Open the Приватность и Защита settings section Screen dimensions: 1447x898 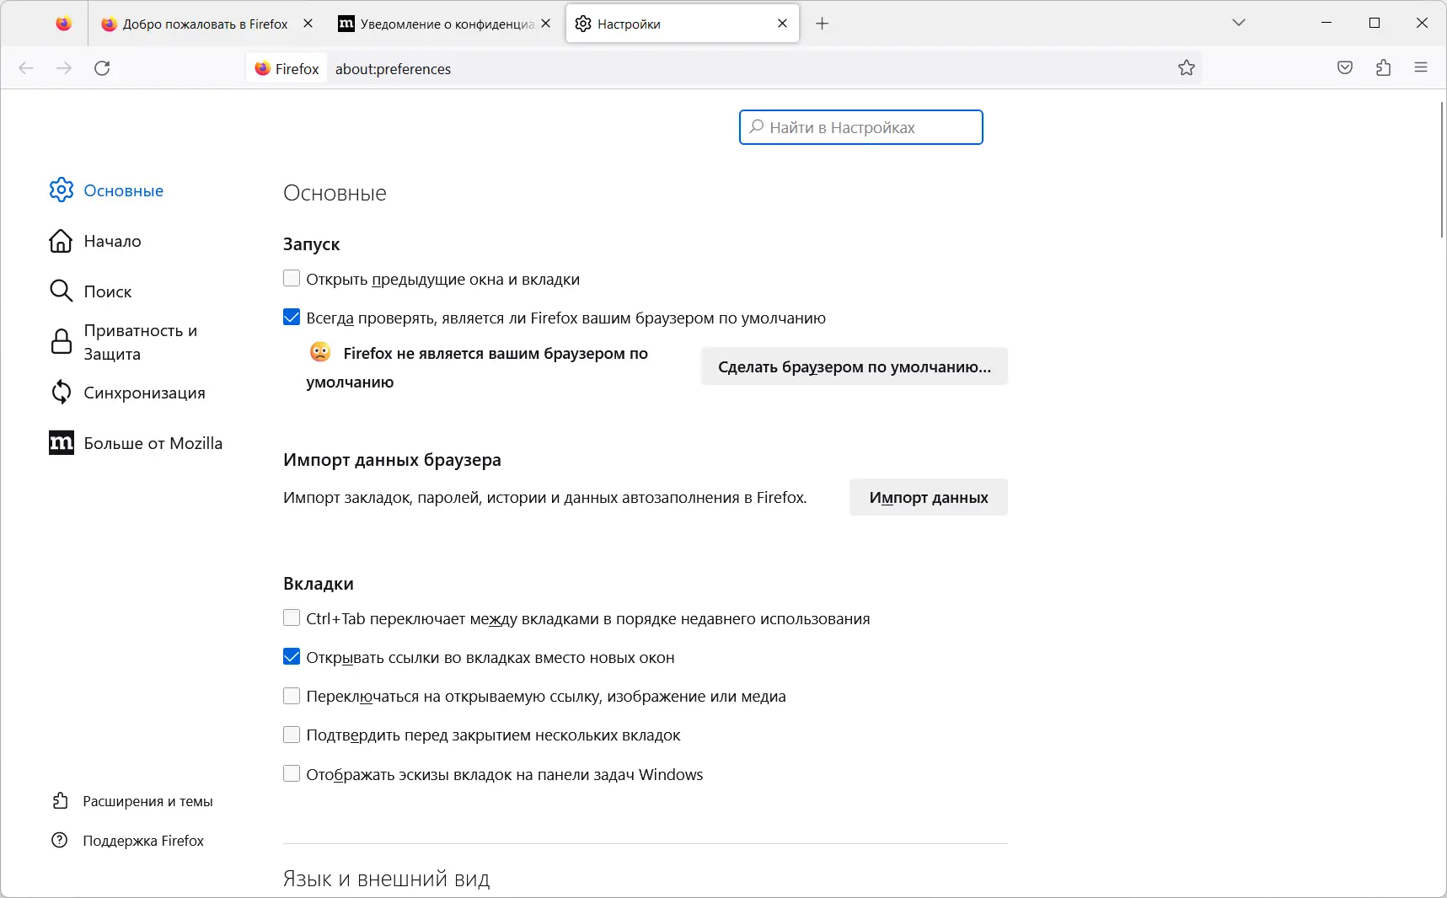(x=139, y=342)
